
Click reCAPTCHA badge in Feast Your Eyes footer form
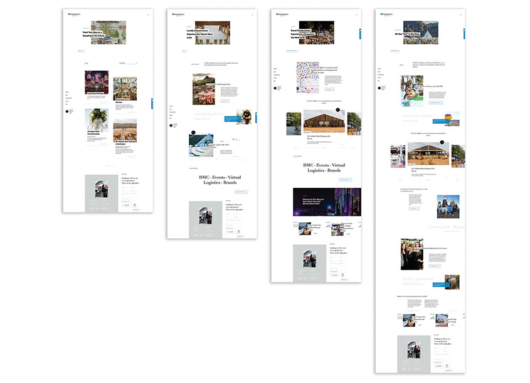(134, 205)
